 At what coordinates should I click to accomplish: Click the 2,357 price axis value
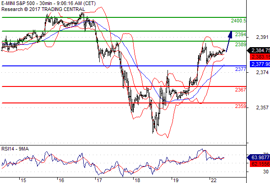point(262,108)
